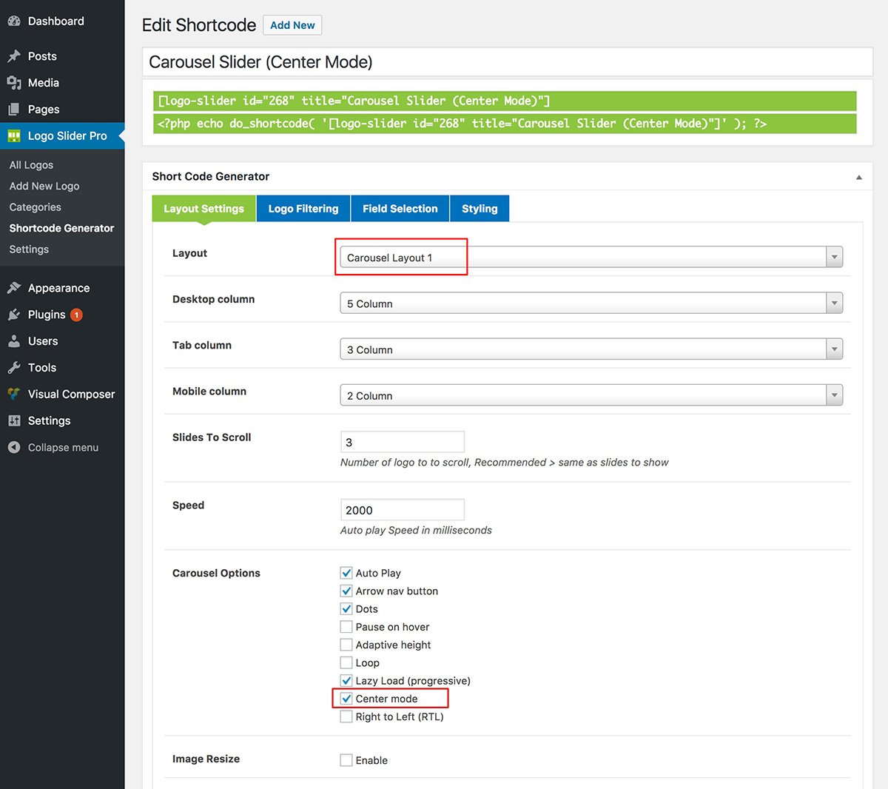The image size is (888, 789).
Task: Click the Settings sliders icon
Action: point(13,420)
